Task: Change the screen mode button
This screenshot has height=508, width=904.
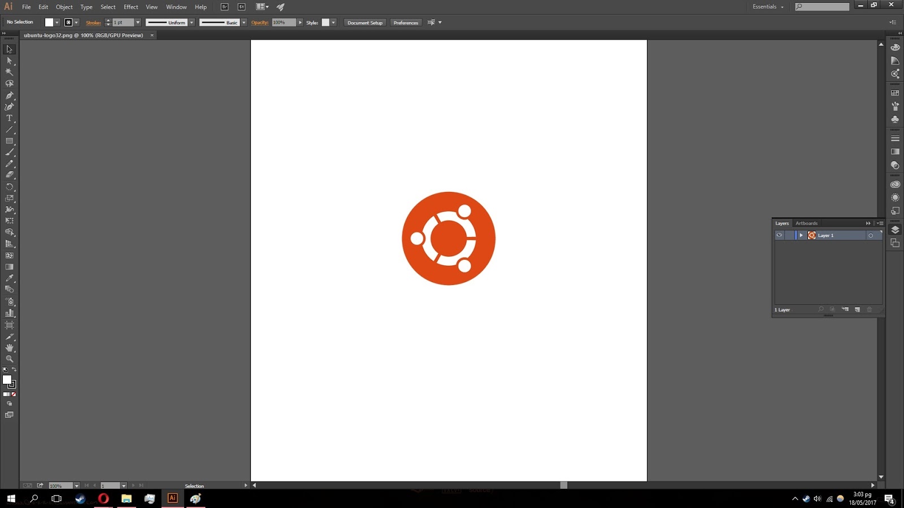Action: tap(10, 415)
